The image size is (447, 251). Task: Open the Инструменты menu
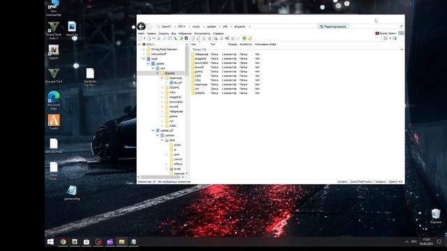coord(202,33)
